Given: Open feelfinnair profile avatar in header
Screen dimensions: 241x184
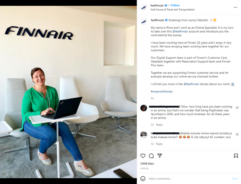Looking at the screenshot, I should [144, 7].
